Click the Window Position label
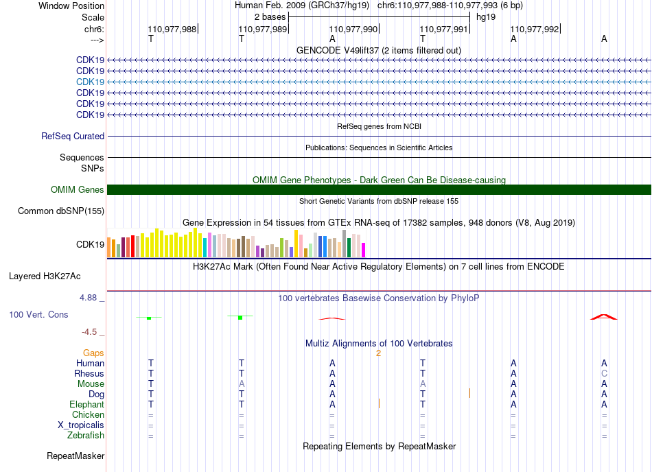 71,5
